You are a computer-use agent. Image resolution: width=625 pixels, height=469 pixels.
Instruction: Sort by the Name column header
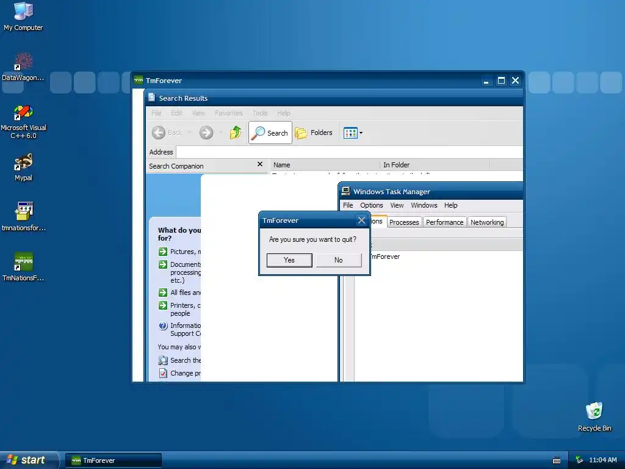(325, 165)
